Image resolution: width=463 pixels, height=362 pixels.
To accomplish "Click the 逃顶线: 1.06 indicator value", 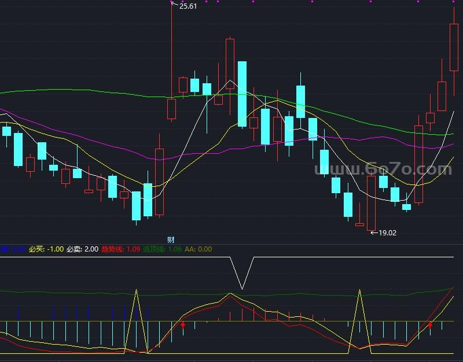I will (x=162, y=249).
